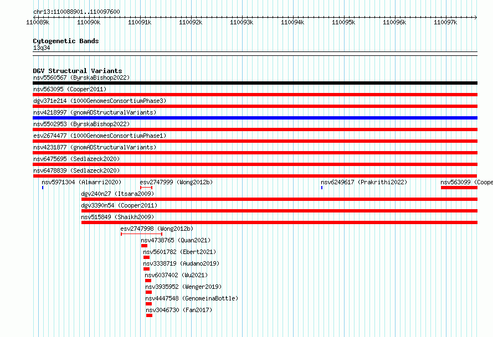
Task: Click the 110092k ruler tick label
Action: 191,22
